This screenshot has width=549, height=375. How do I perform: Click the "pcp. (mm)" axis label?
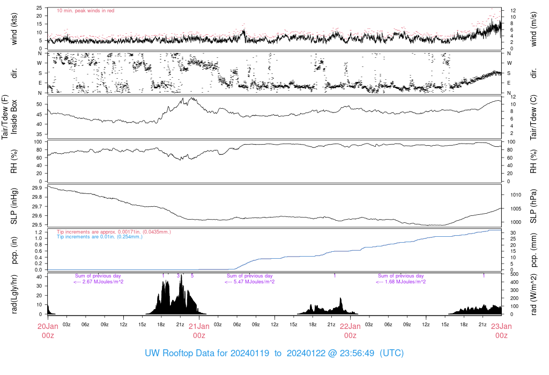(x=533, y=250)
